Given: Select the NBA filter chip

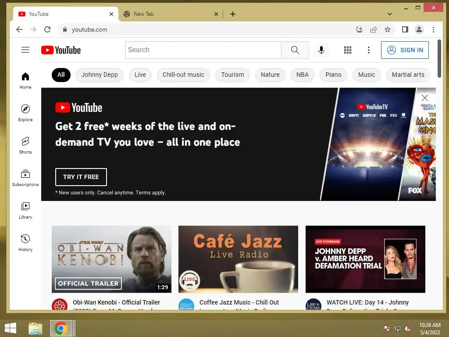Looking at the screenshot, I should click(x=303, y=75).
